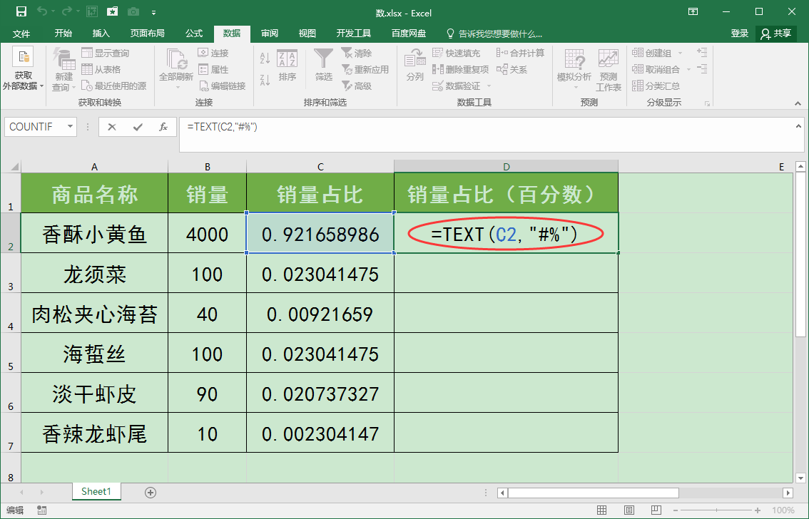Viewport: 809px width, 519px height.
Task: Switch to page layout view icon
Action: (629, 510)
